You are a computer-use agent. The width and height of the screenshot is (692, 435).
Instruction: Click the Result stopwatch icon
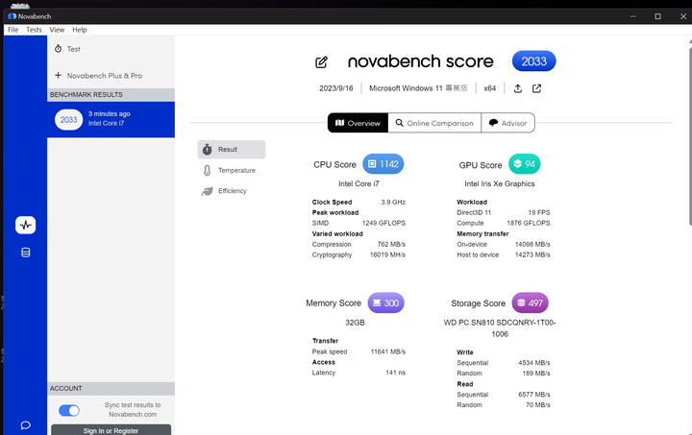[207, 150]
